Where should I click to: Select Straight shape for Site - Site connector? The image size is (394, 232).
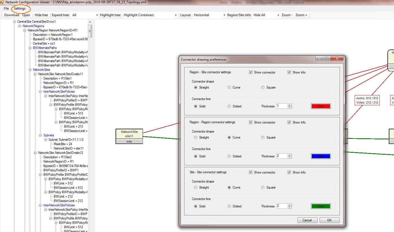196,187
